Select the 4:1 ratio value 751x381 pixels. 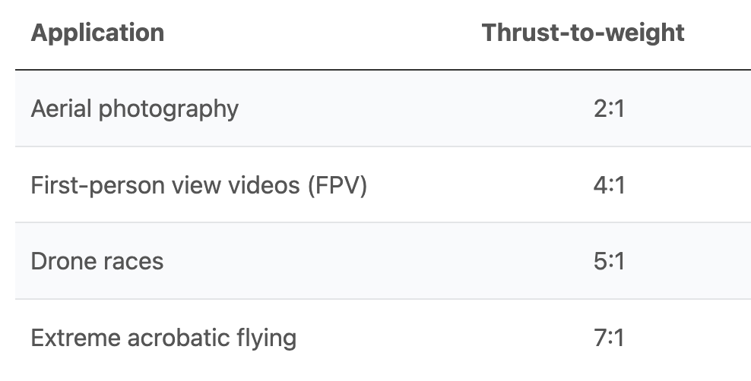click(x=609, y=185)
